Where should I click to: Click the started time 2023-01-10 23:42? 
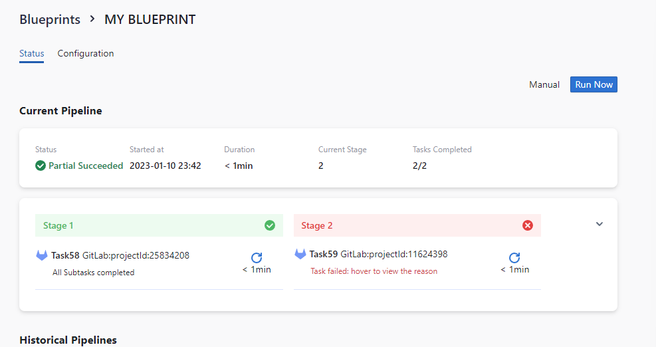tap(165, 166)
